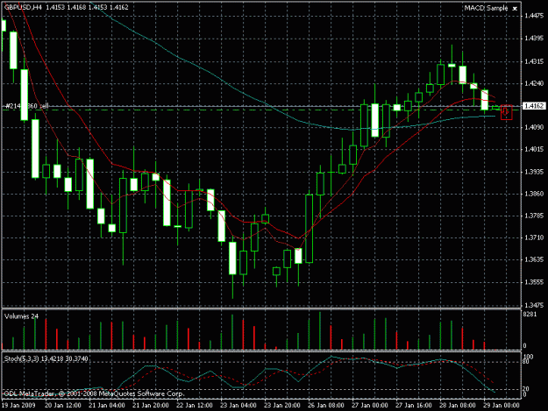Click the 21 Jan 04:00 time label

[107, 406]
